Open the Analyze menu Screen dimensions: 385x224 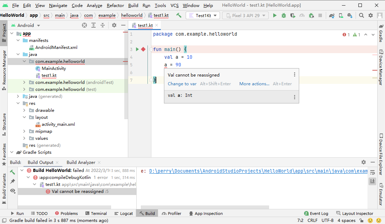coord(94,5)
